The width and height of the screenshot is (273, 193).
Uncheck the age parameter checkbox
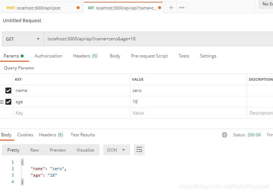[8, 102]
